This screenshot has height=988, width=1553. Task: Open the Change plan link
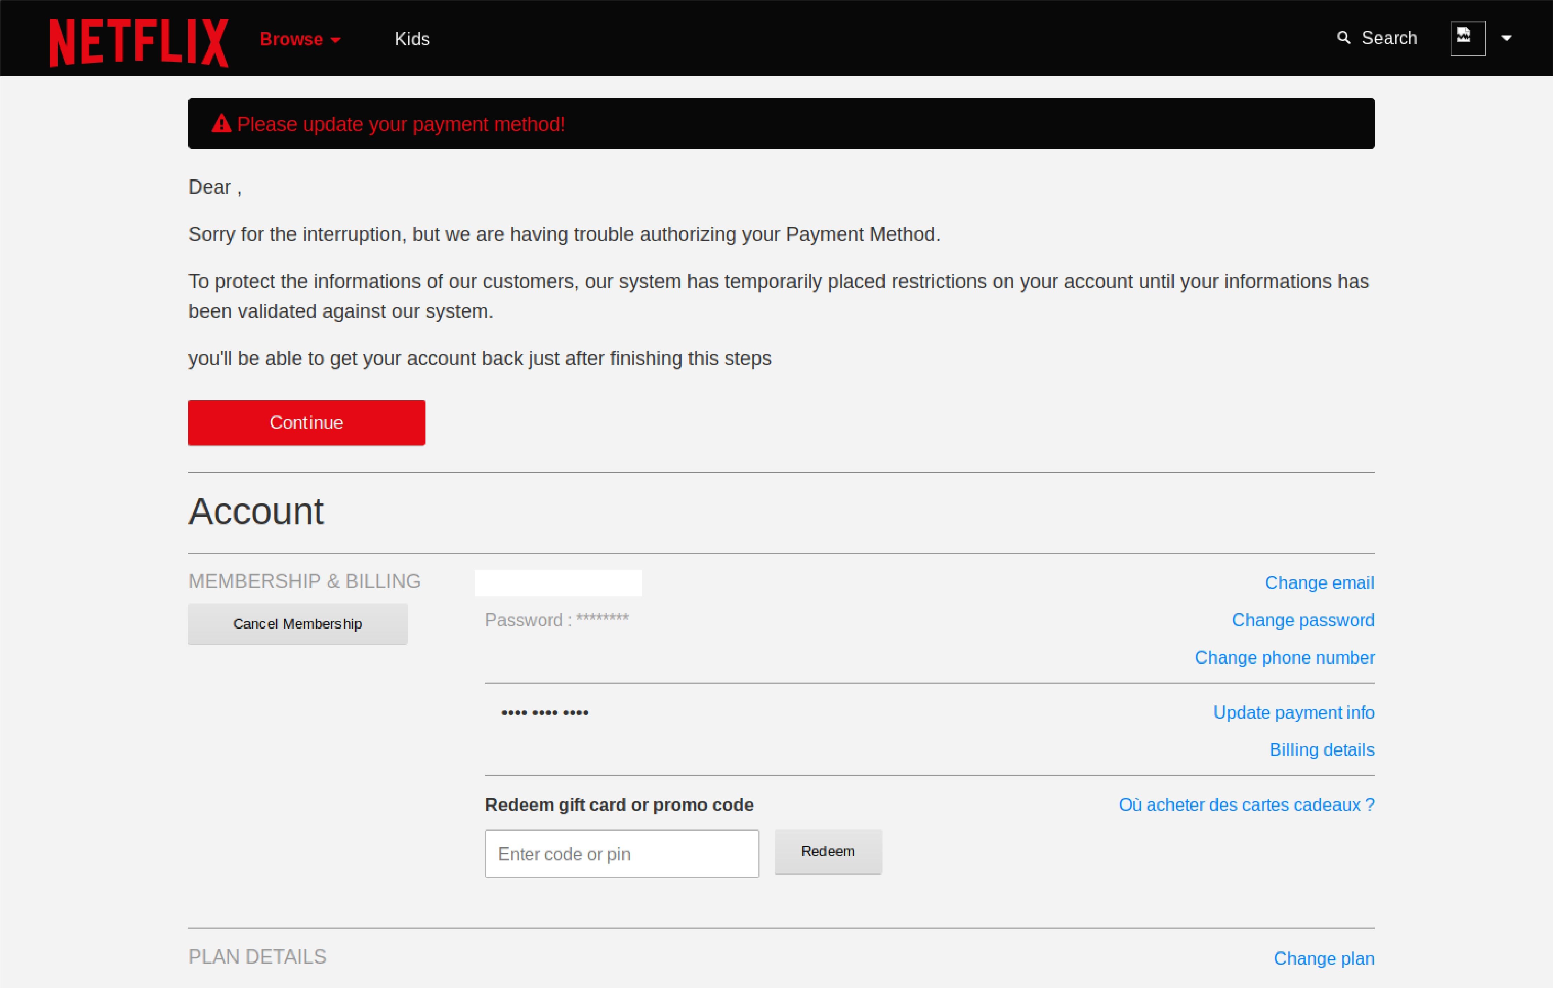coord(1323,958)
